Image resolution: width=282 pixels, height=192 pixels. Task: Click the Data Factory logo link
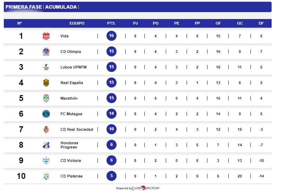(x=147, y=188)
